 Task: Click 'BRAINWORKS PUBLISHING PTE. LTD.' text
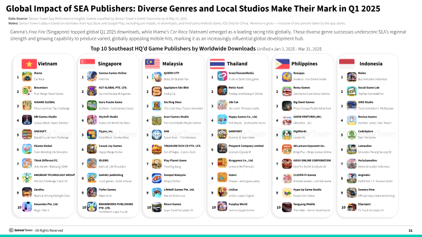point(116,206)
